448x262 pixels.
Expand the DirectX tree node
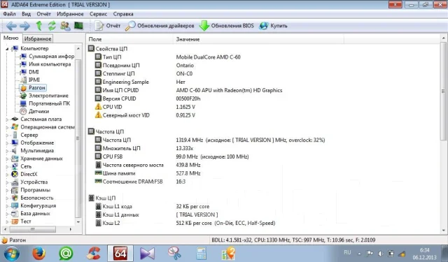pyautogui.click(x=7, y=174)
